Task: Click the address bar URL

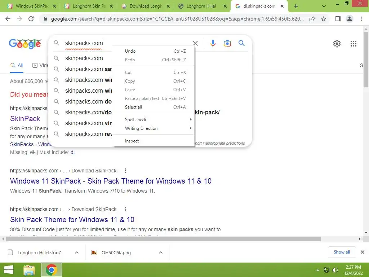Action: coord(177,19)
